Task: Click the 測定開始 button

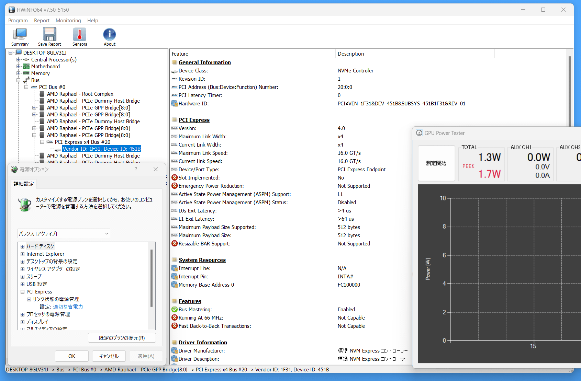Action: click(436, 163)
